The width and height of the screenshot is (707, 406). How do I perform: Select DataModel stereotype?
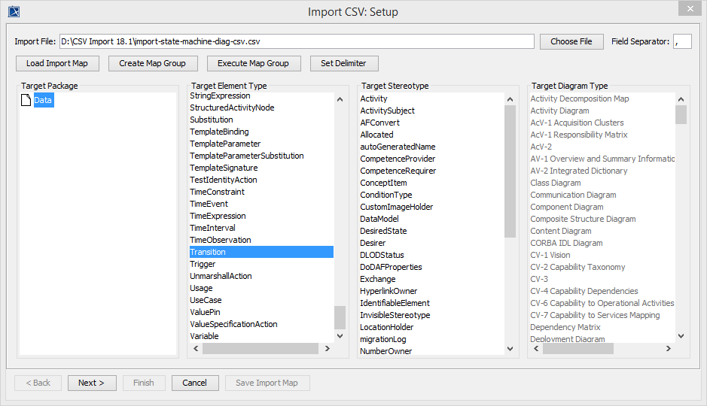click(379, 219)
